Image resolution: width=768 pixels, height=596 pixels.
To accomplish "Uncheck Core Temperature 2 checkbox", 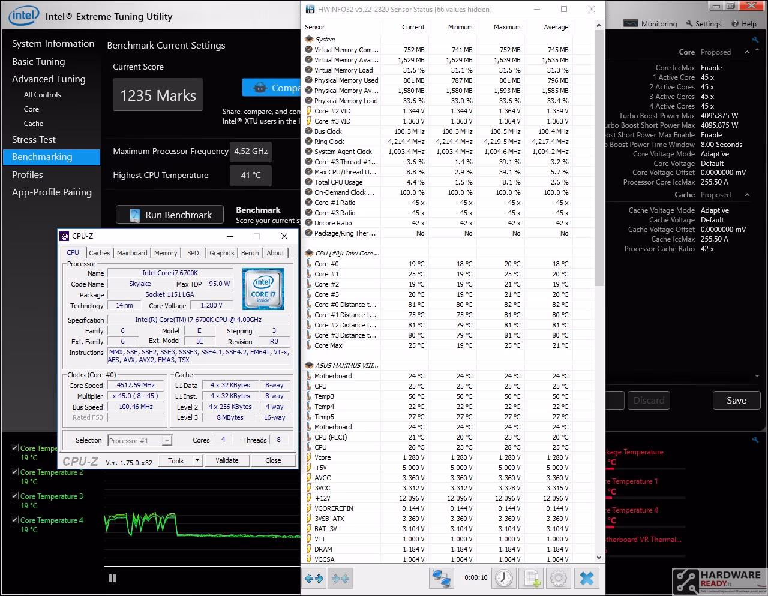I will (x=15, y=472).
